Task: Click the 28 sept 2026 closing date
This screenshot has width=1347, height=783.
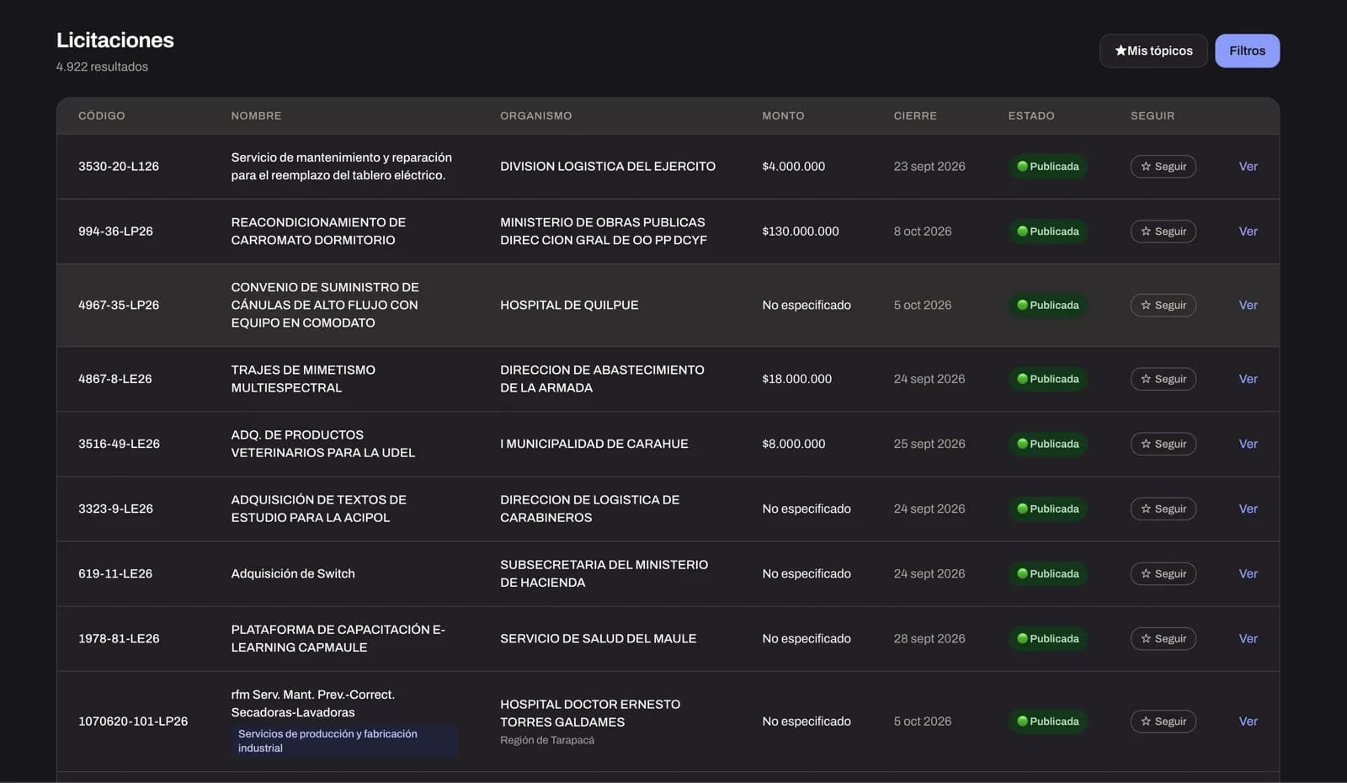Action: pos(929,638)
